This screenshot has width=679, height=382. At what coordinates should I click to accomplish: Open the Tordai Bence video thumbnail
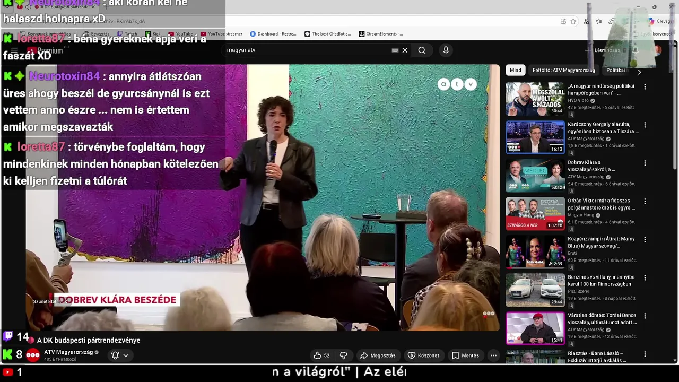pyautogui.click(x=535, y=328)
